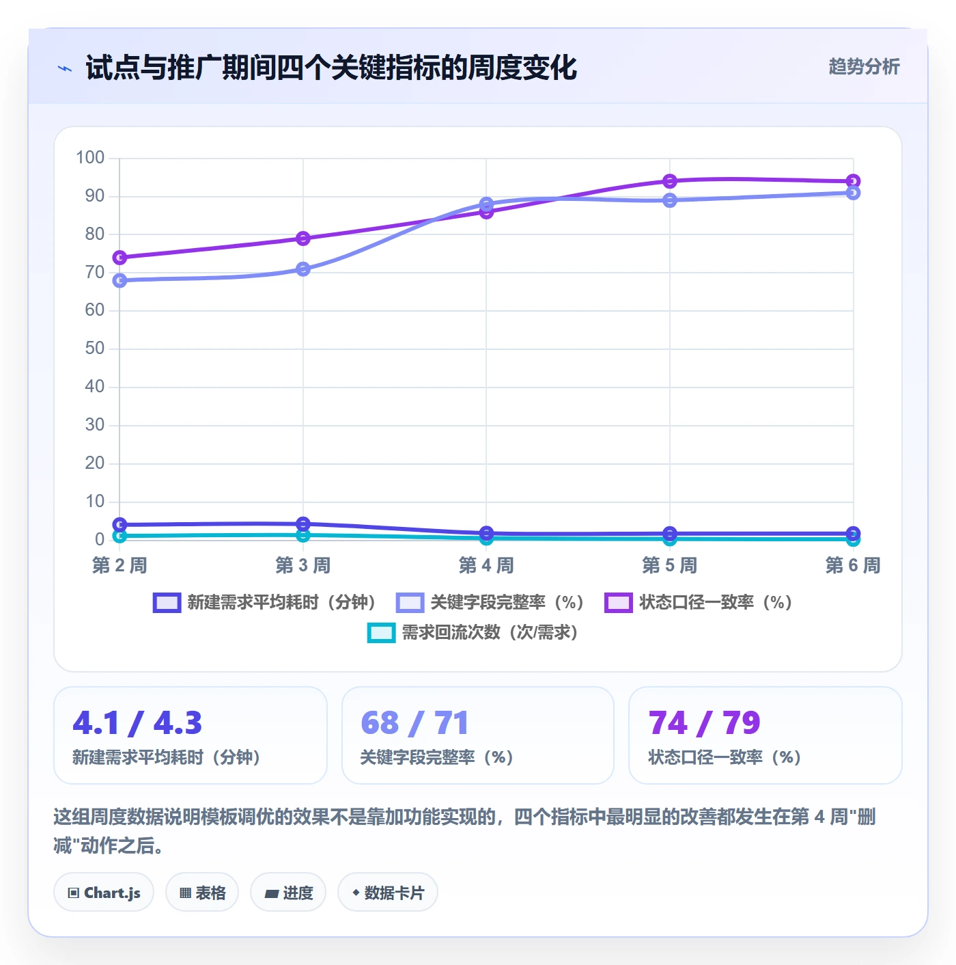The width and height of the screenshot is (956, 965).
Task: Select the 进度 tag chip
Action: (x=288, y=892)
